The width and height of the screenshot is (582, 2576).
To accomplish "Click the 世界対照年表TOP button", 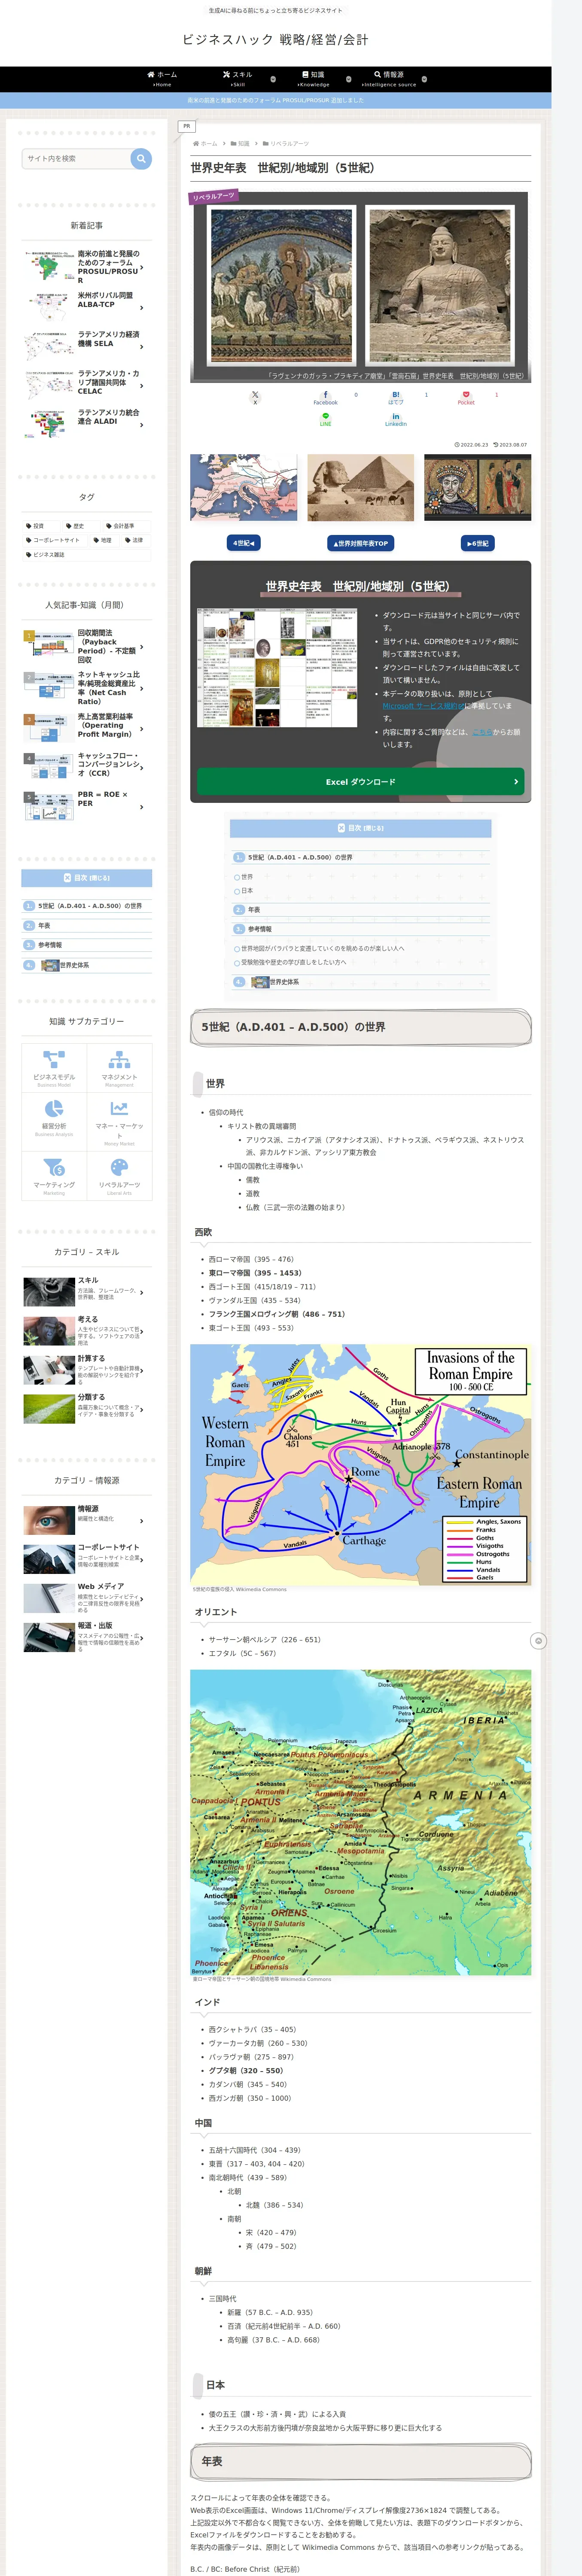I will [x=360, y=543].
